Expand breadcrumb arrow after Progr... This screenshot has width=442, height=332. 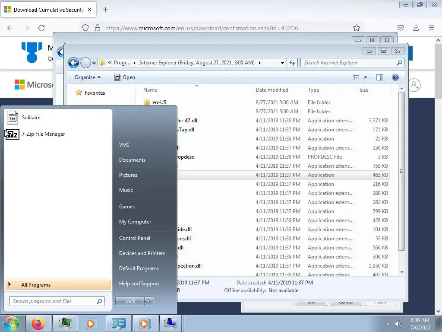[135, 63]
